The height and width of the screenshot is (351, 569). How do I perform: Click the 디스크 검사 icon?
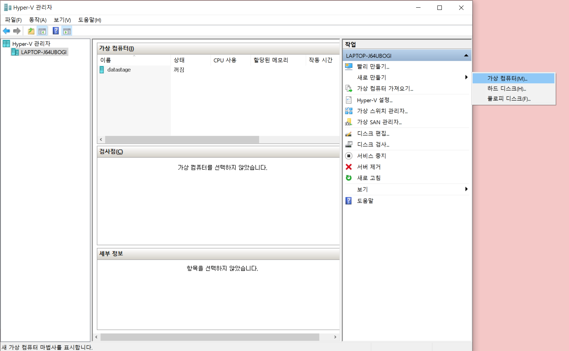349,145
